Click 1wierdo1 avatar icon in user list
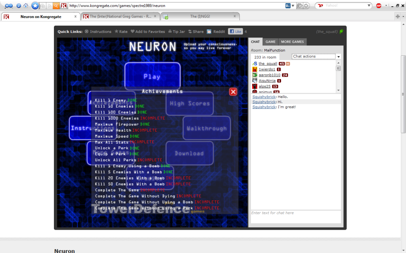 coord(255,69)
